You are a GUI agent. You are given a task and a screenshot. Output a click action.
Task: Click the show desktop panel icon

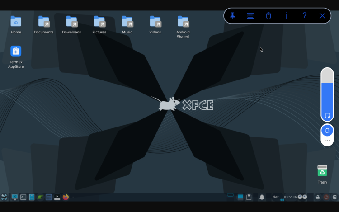15,197
